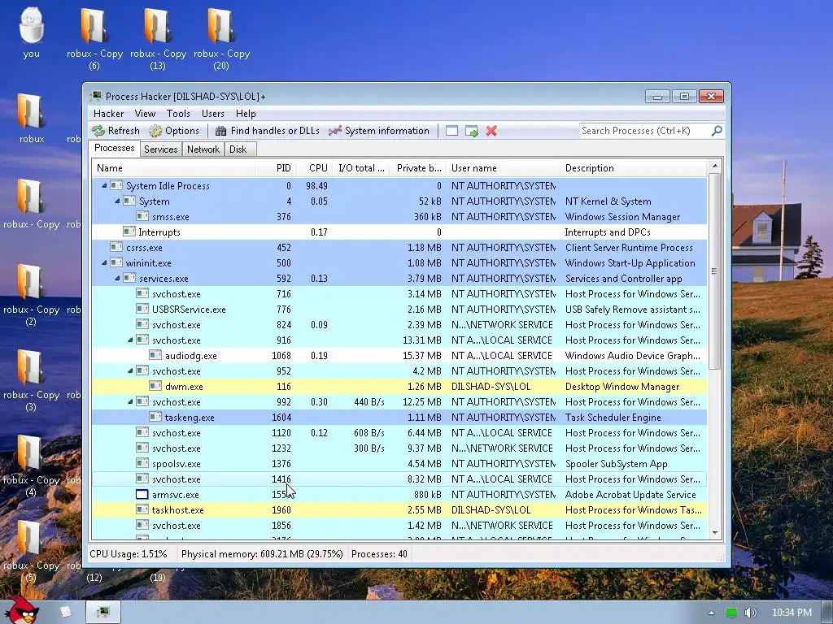The height and width of the screenshot is (624, 833).
Task: Collapse svchost.exe PID 916 node
Action: click(x=130, y=340)
